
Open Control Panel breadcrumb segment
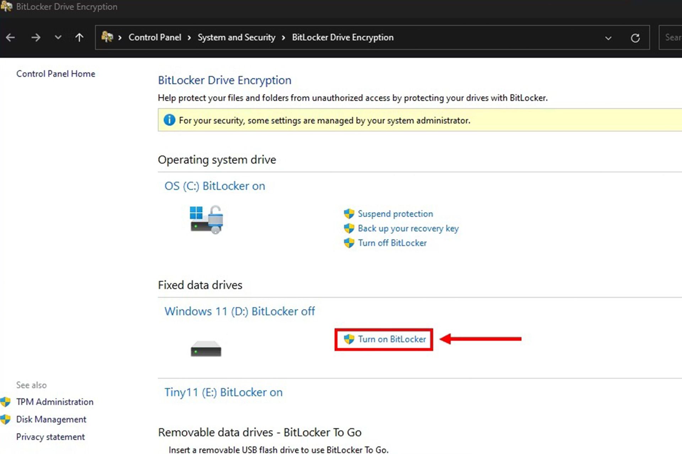[155, 37]
